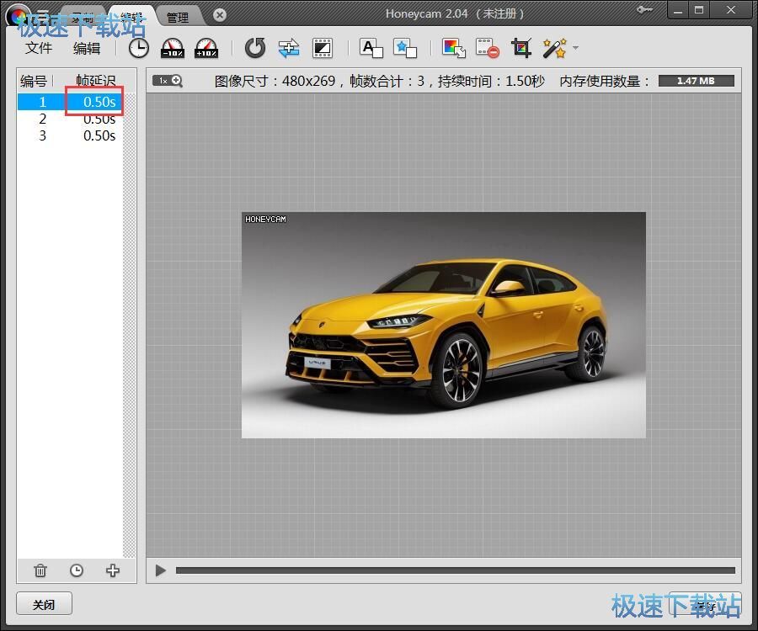Click the resize image film icon
Screen dimensions: 758x631
323,48
